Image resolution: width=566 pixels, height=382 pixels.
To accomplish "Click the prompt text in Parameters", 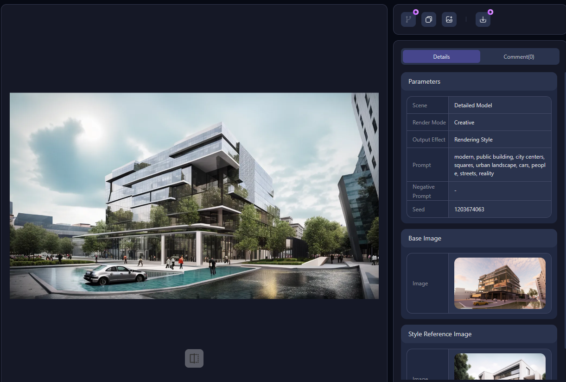I will coord(499,165).
